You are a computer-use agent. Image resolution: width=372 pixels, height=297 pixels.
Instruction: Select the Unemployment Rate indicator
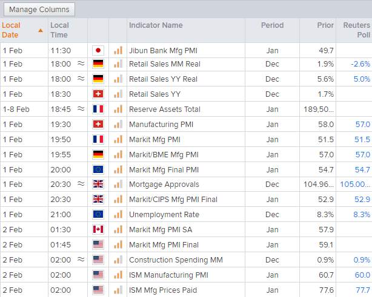click(x=164, y=215)
